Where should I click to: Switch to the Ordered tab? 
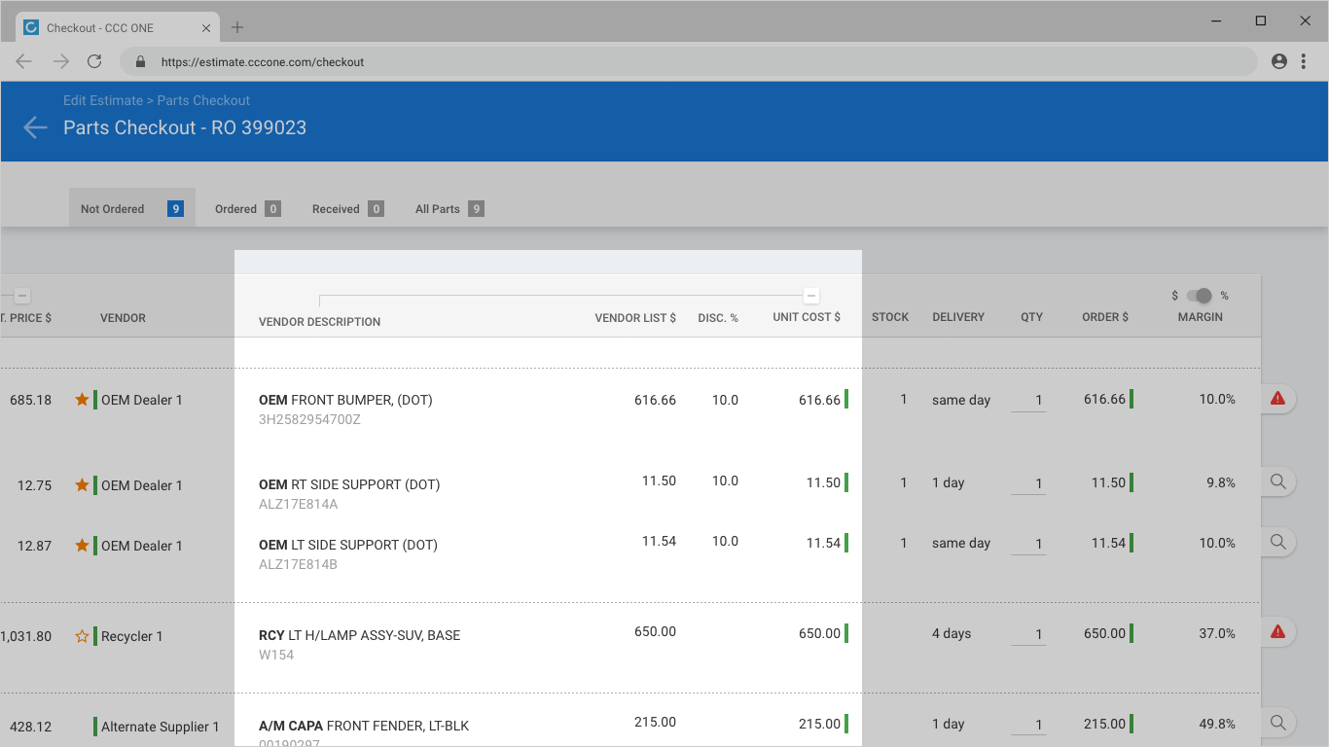(248, 208)
